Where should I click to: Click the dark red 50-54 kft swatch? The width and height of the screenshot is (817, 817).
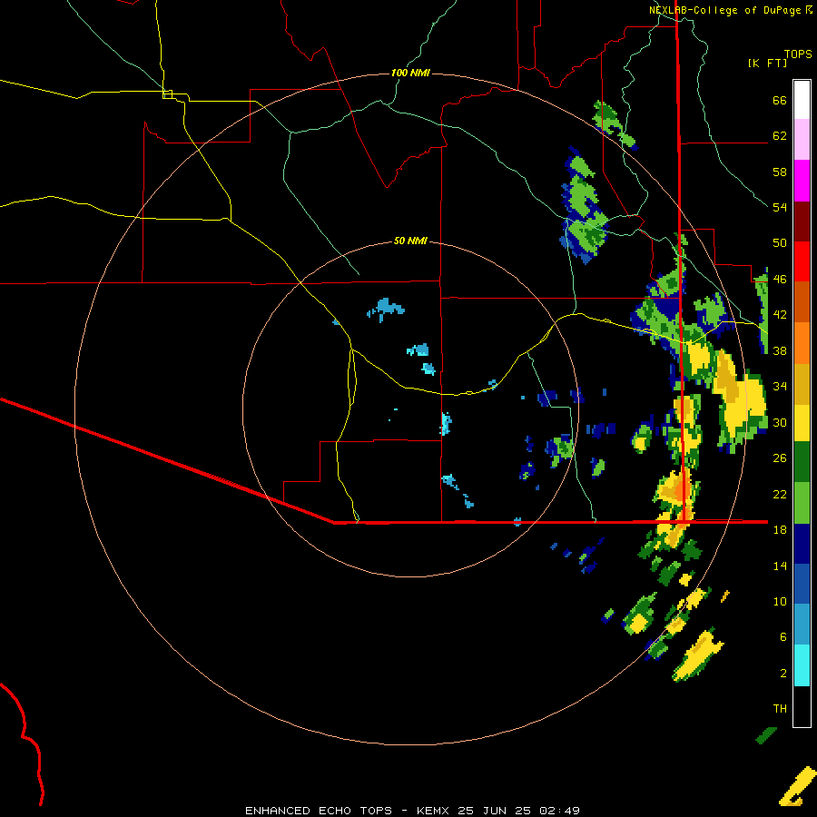click(802, 221)
